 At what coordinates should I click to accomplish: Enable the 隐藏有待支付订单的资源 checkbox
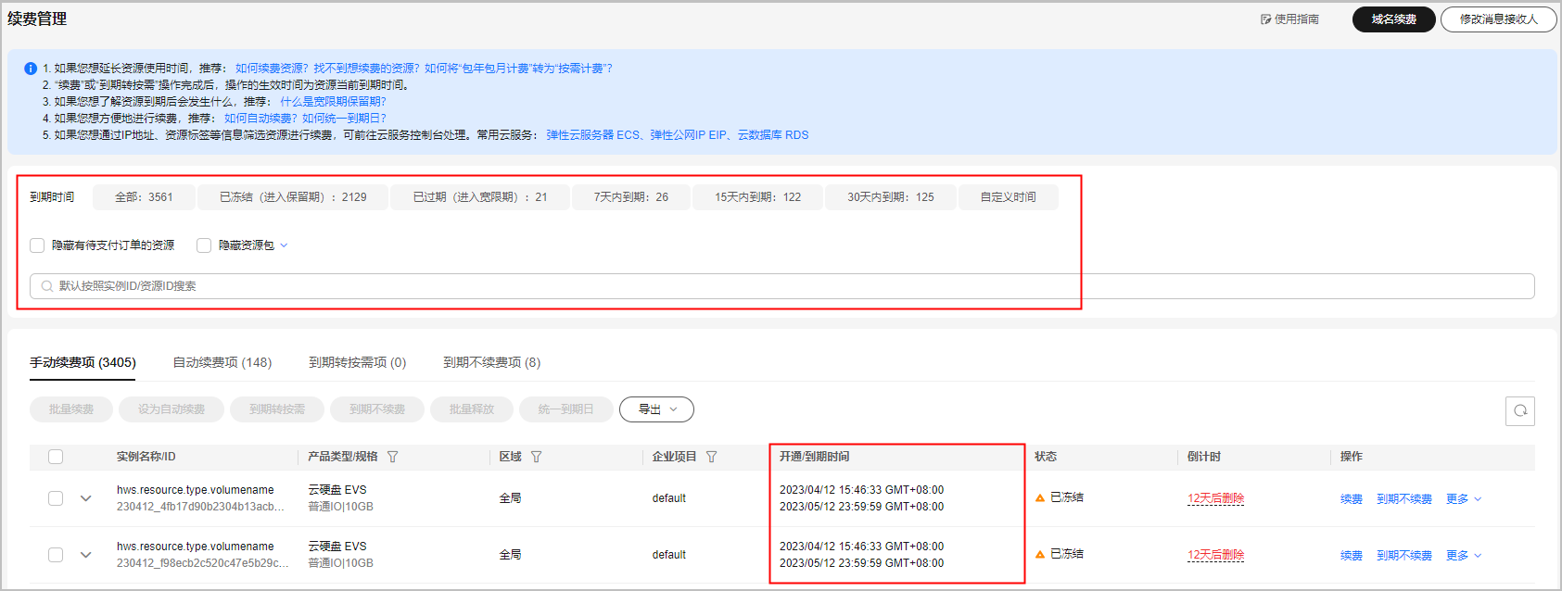tap(37, 245)
